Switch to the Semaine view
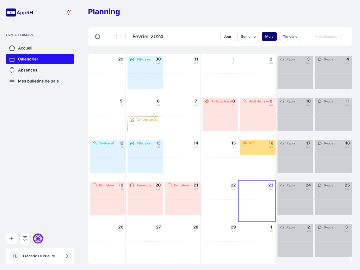360x270 pixels. (248, 36)
